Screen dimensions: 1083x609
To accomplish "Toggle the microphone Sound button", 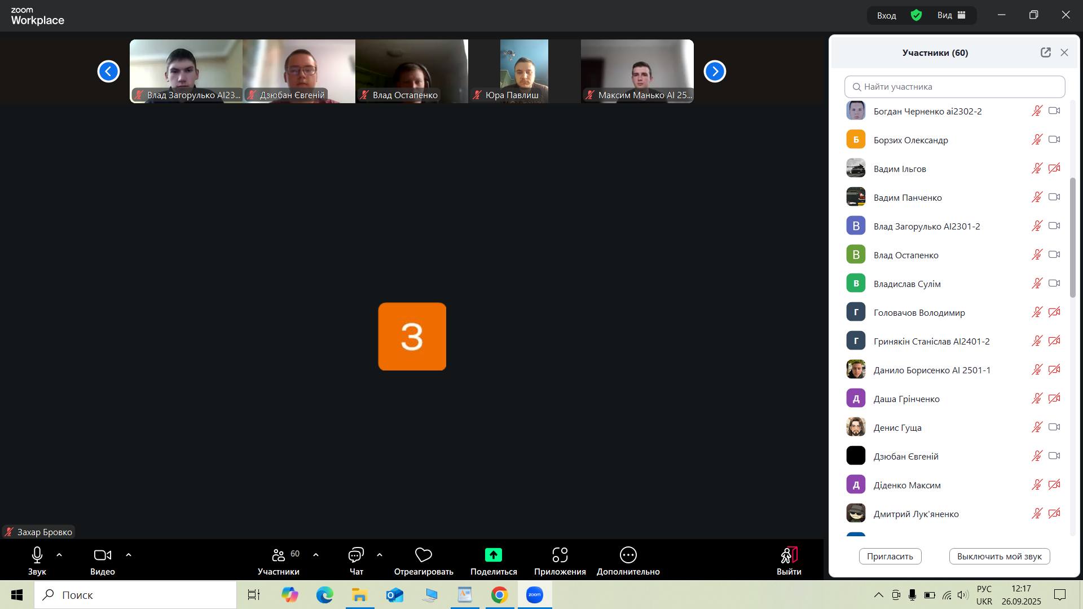I will click(x=37, y=555).
